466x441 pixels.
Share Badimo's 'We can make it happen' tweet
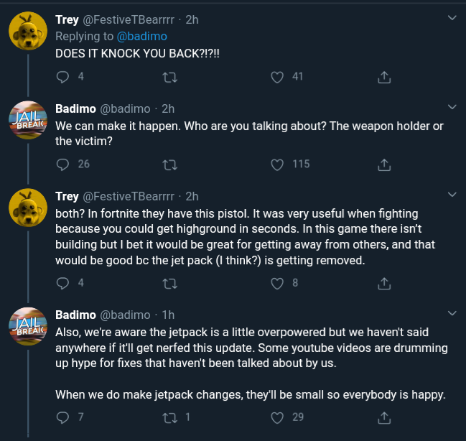[384, 164]
